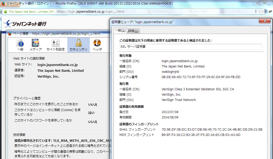The image size is (273, 159).
Task: Open the サイト別設定 permissions panel
Action: click(x=55, y=45)
